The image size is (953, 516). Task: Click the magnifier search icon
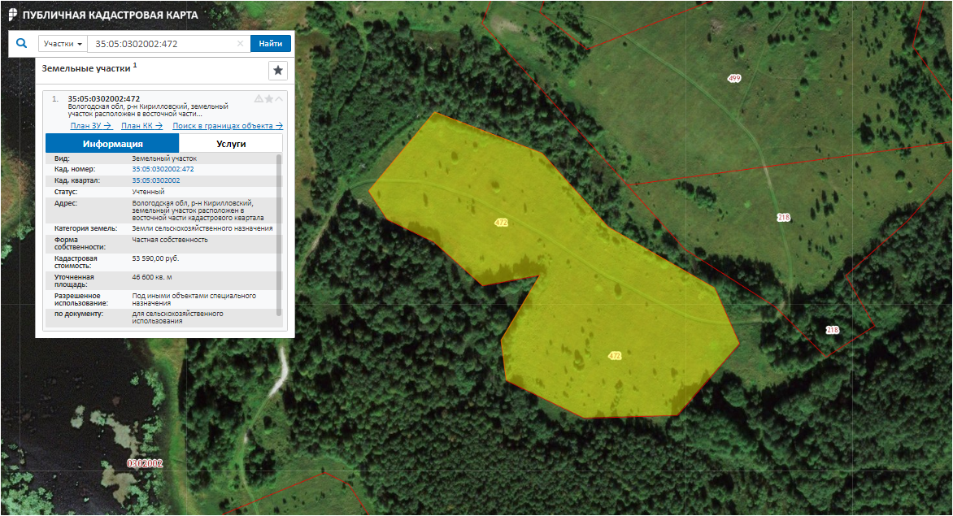tap(22, 44)
